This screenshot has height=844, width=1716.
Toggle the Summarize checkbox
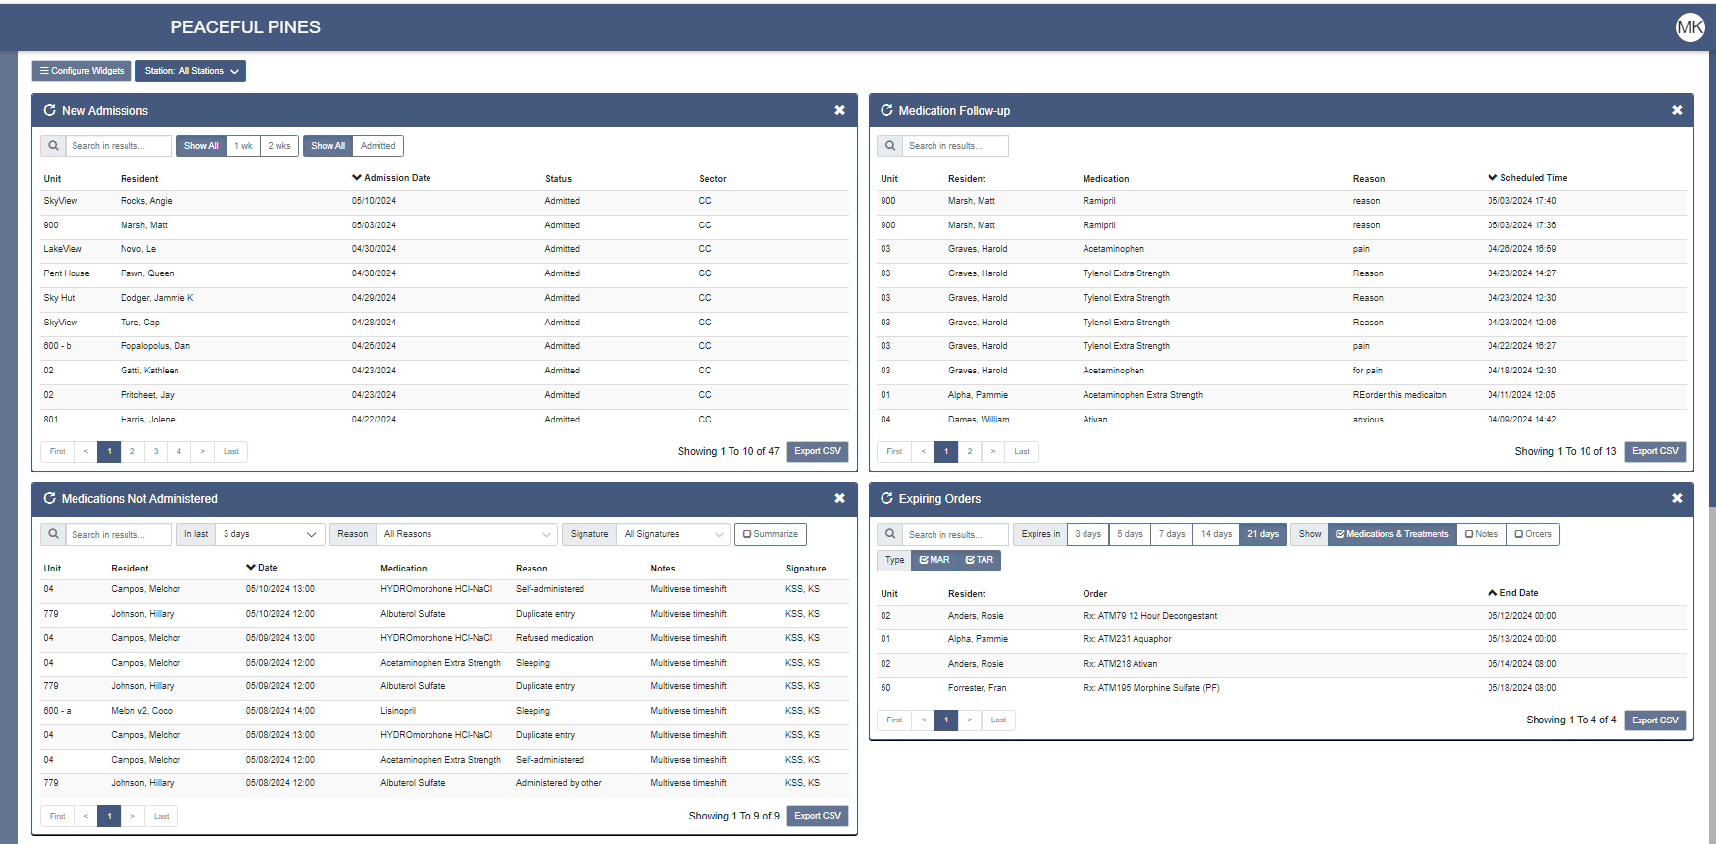pos(770,534)
